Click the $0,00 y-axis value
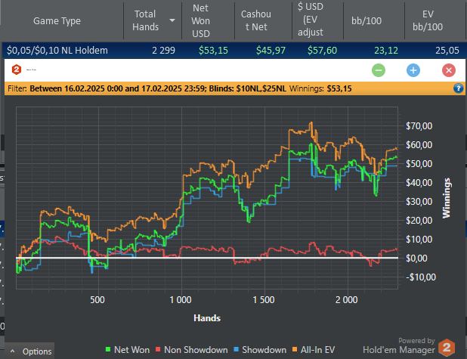The width and height of the screenshot is (467, 359). click(416, 258)
